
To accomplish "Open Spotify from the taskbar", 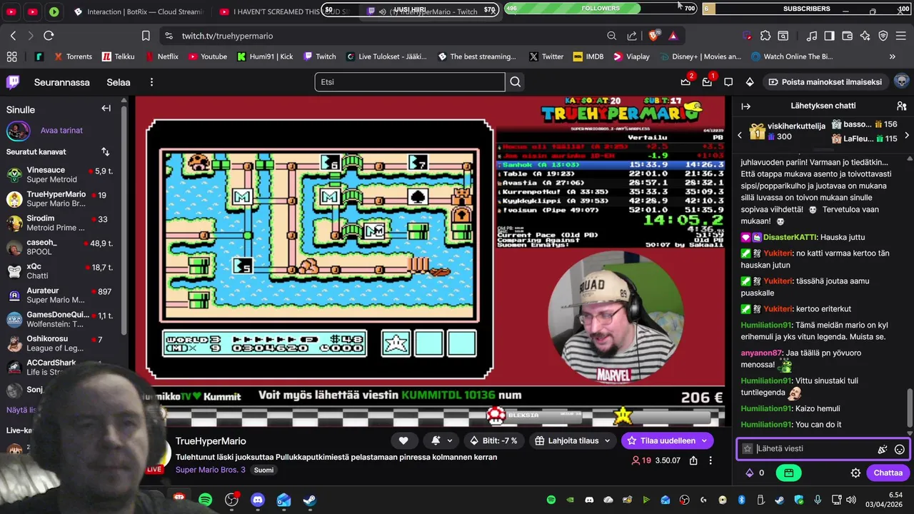I will 205,500.
